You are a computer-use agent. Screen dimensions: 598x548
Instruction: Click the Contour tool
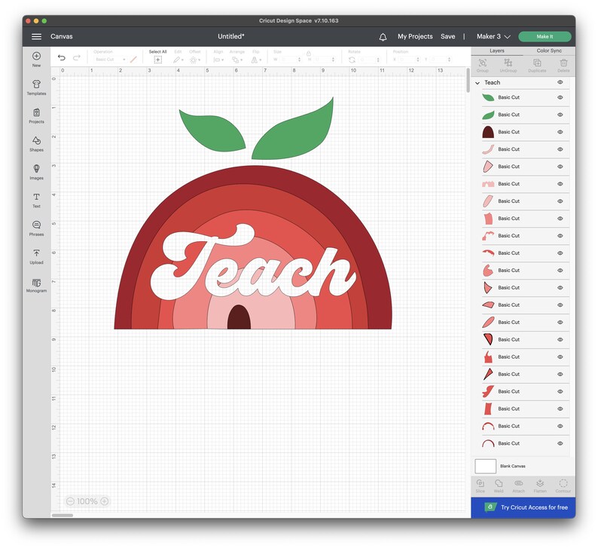(563, 485)
